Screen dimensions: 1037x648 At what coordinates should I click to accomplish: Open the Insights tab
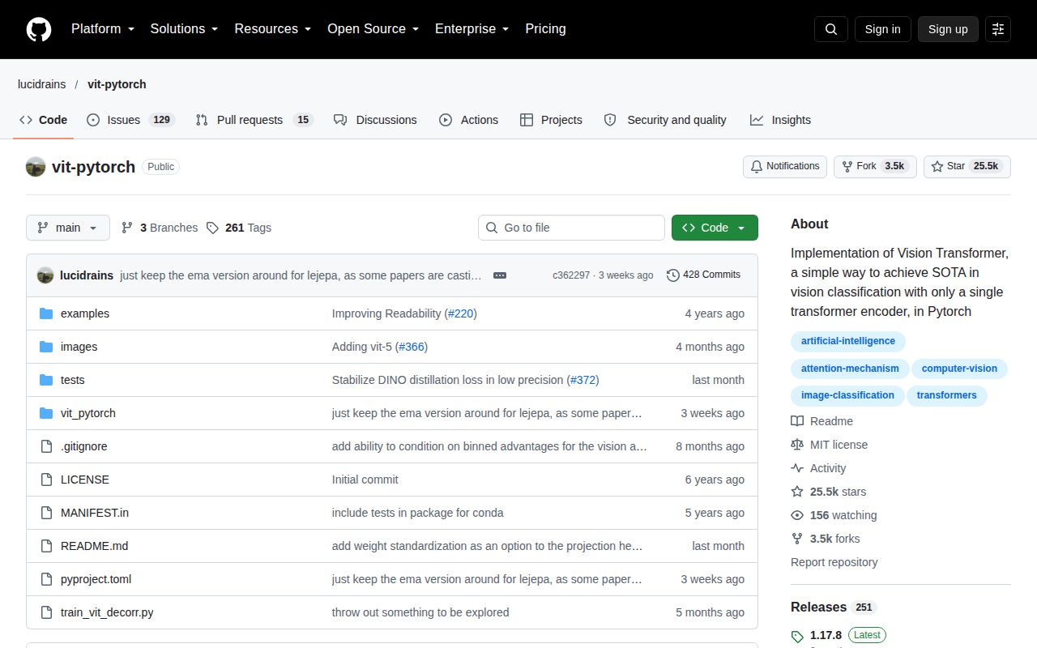(x=780, y=120)
